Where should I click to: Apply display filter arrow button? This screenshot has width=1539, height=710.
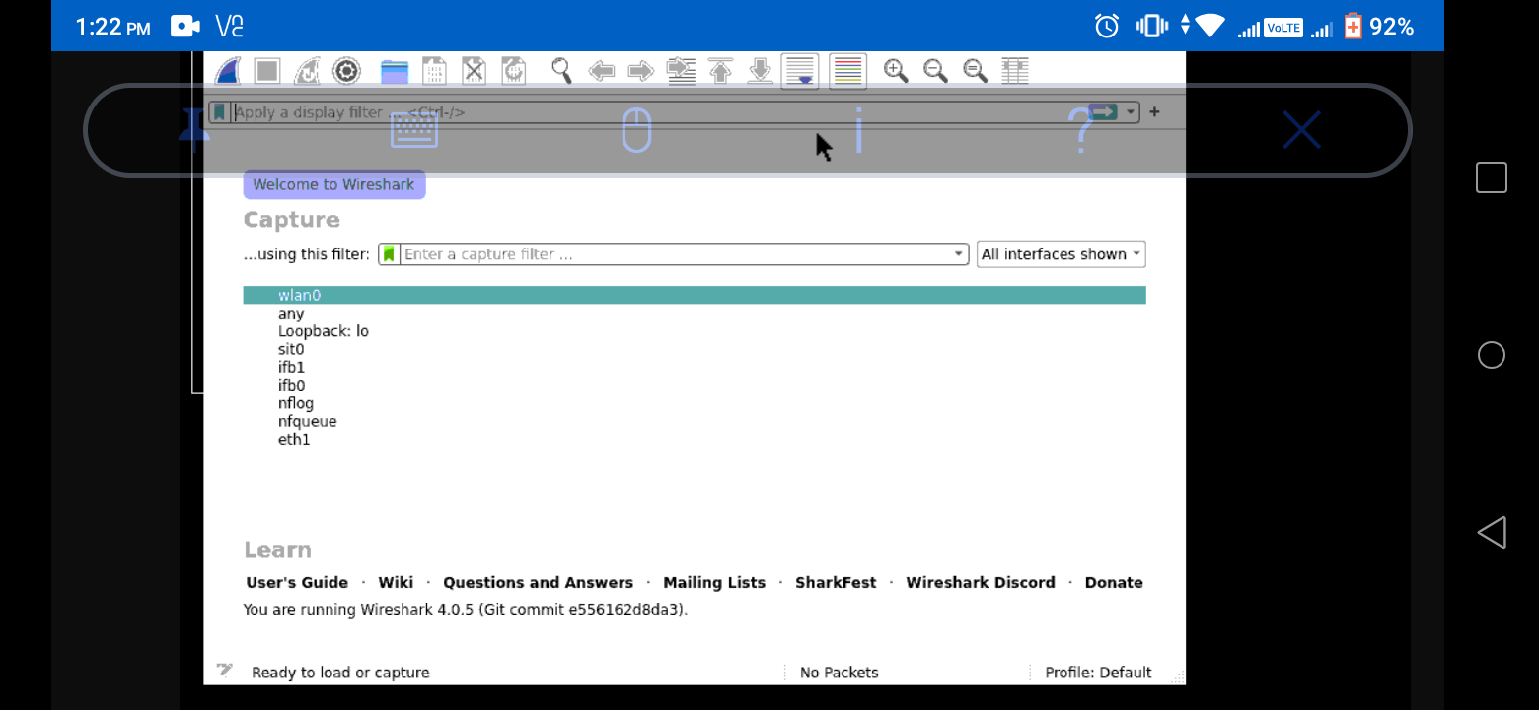coord(1104,112)
